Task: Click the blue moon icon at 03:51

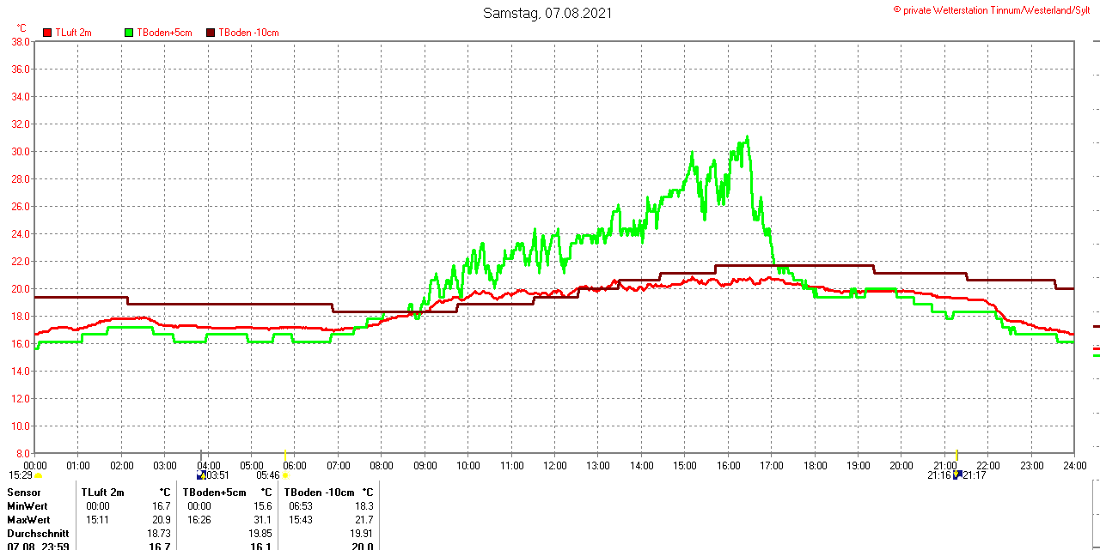Action: point(201,474)
